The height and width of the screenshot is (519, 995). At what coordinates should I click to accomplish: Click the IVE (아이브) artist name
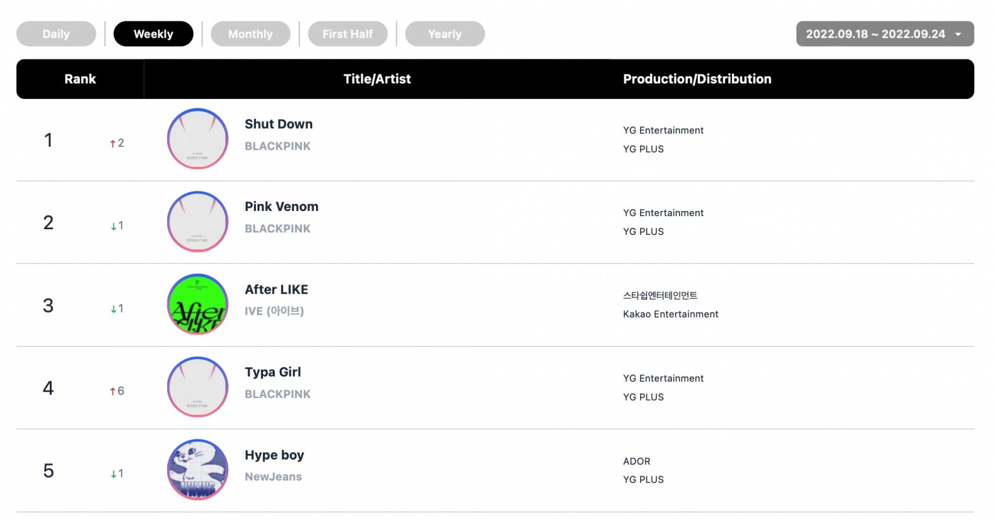pyautogui.click(x=275, y=311)
